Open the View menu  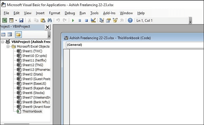[28, 13]
